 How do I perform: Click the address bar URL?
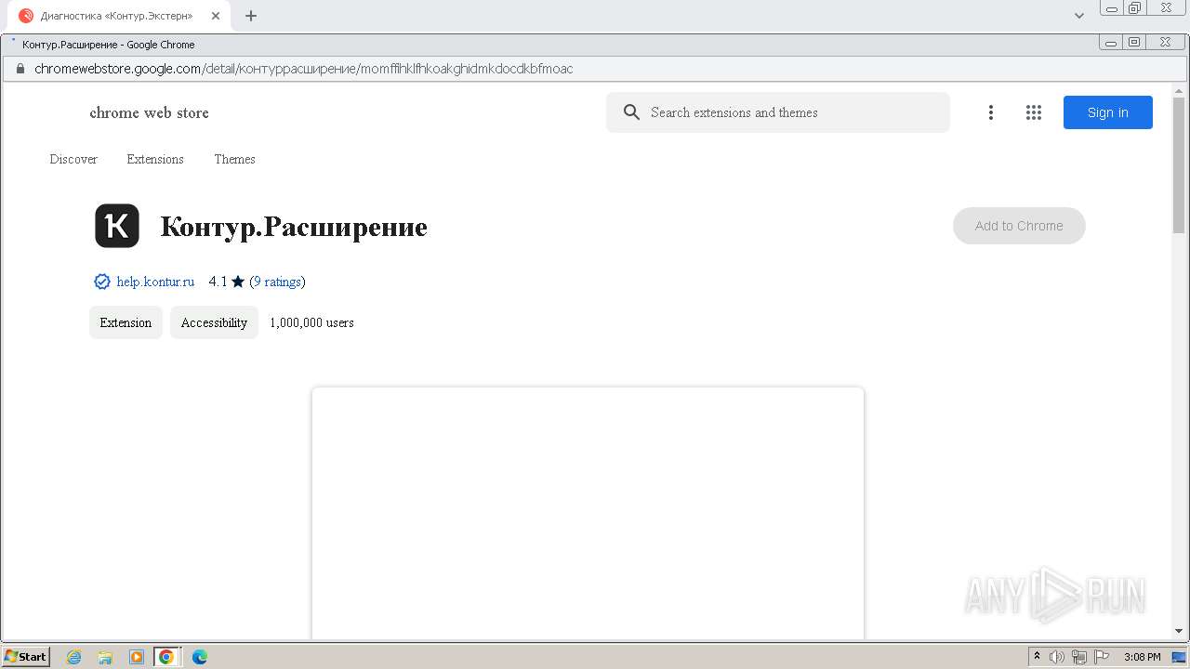[x=303, y=69]
